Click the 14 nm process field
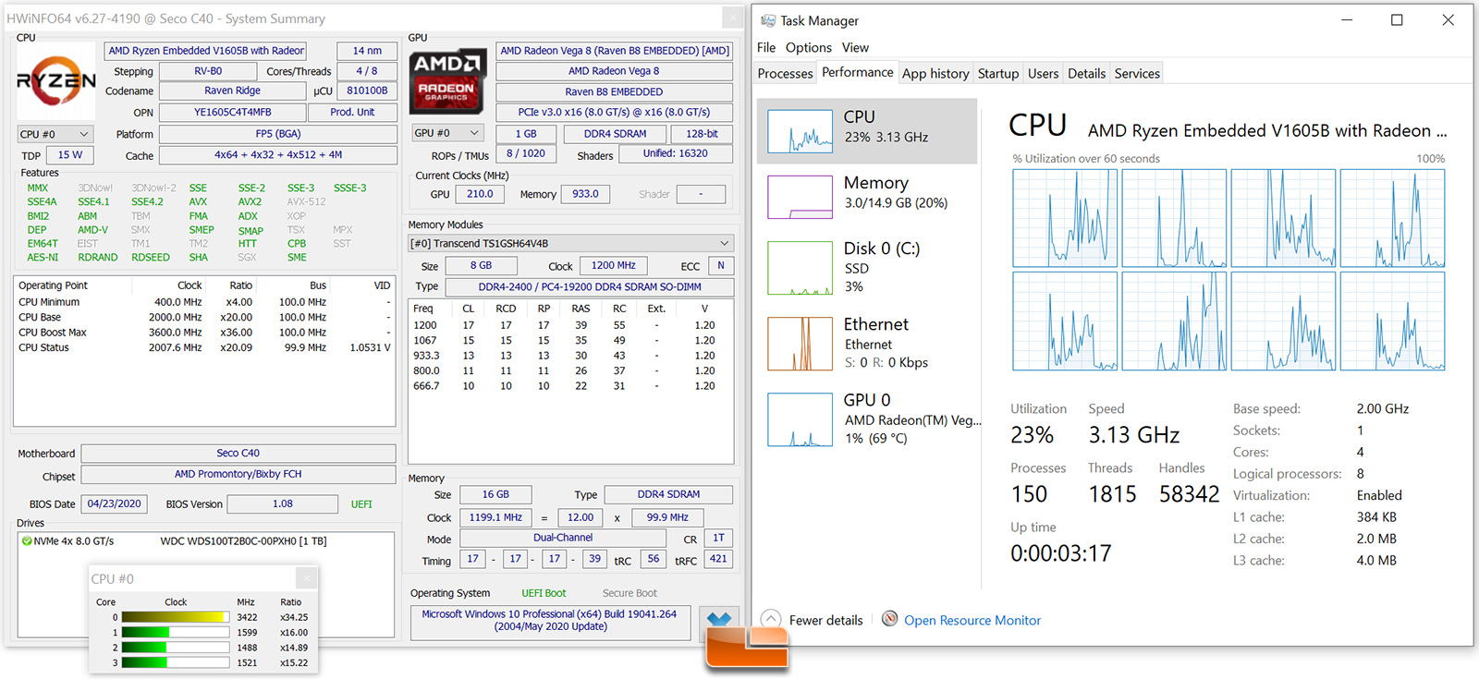Viewport: 1479px width, 679px height. (367, 51)
